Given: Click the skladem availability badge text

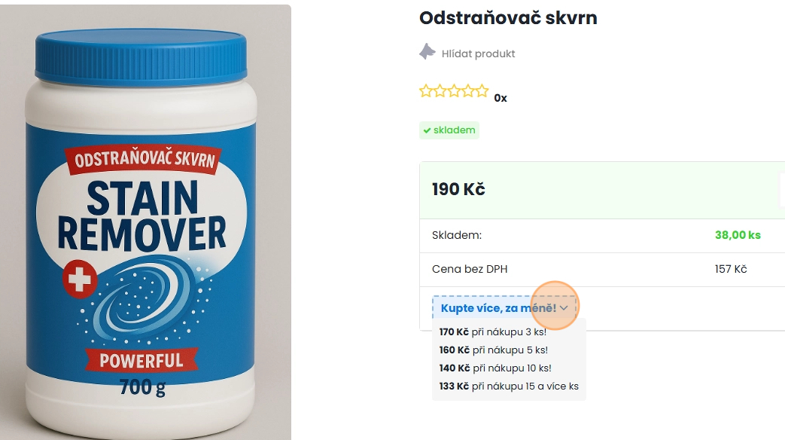Looking at the screenshot, I should coord(454,130).
